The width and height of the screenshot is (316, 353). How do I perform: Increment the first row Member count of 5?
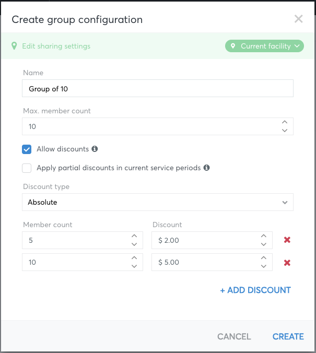134,236
